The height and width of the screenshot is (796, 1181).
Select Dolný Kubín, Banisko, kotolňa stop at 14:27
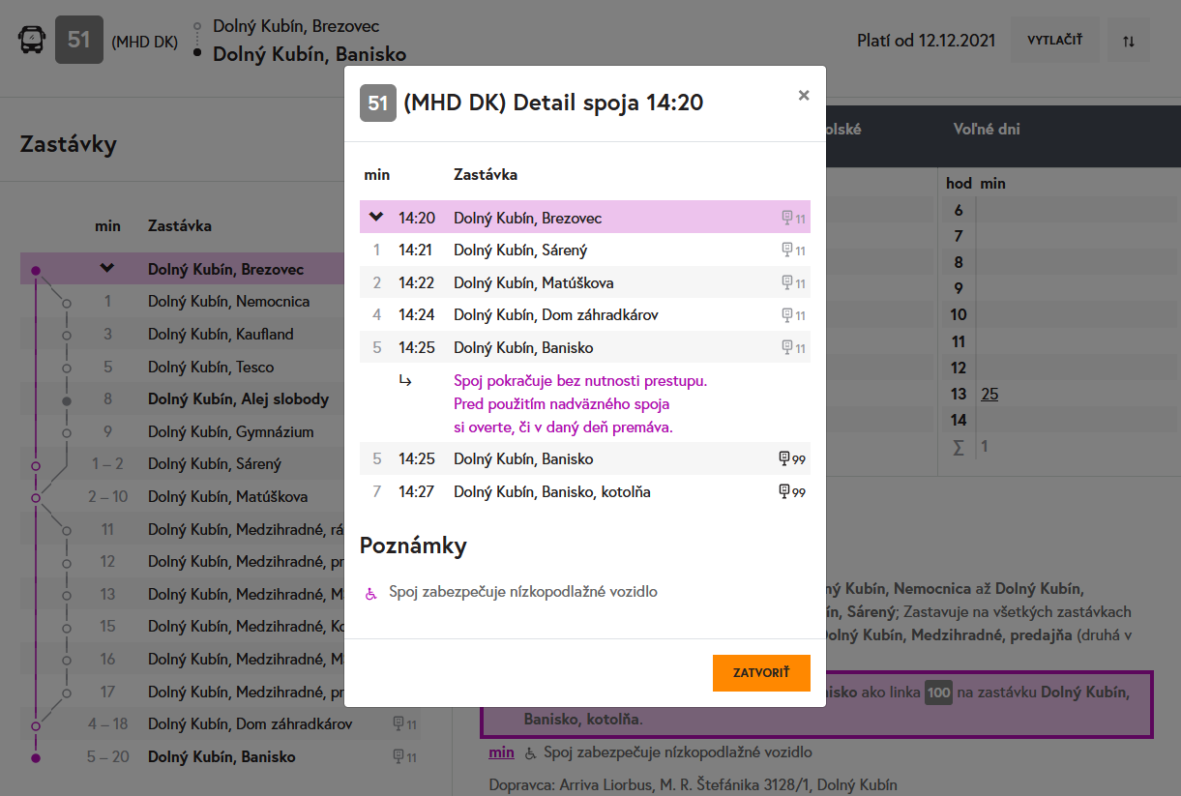click(551, 492)
